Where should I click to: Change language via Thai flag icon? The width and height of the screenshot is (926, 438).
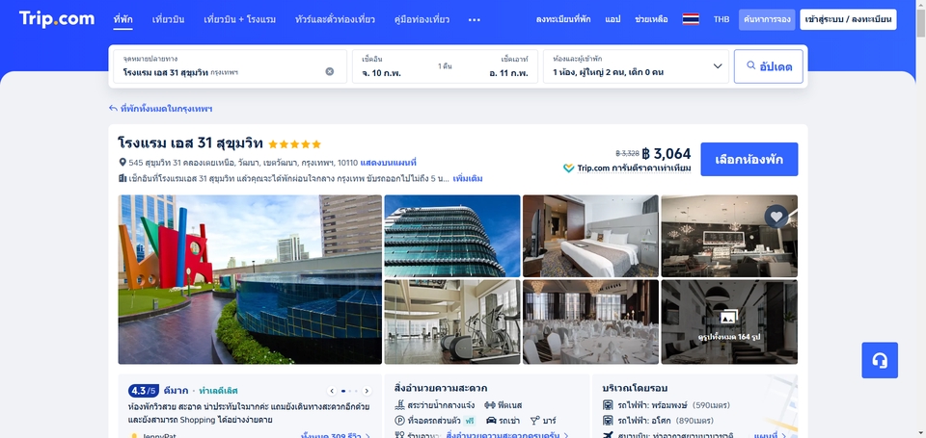click(691, 19)
